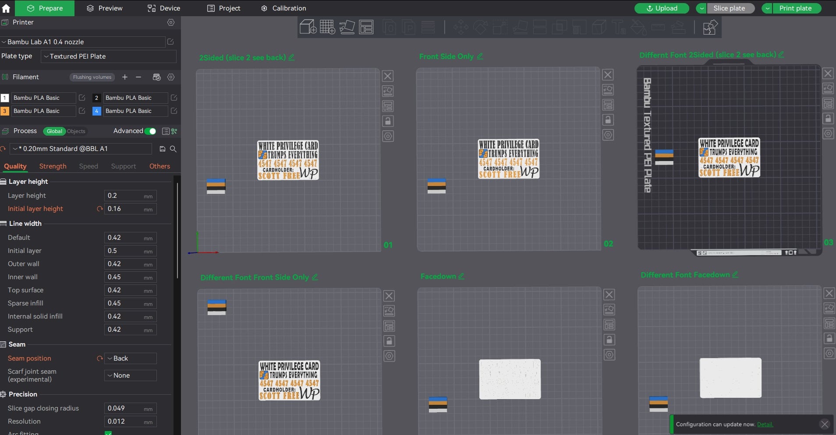The height and width of the screenshot is (435, 836).
Task: Open the Print plate arrow dropdown
Action: (768, 8)
